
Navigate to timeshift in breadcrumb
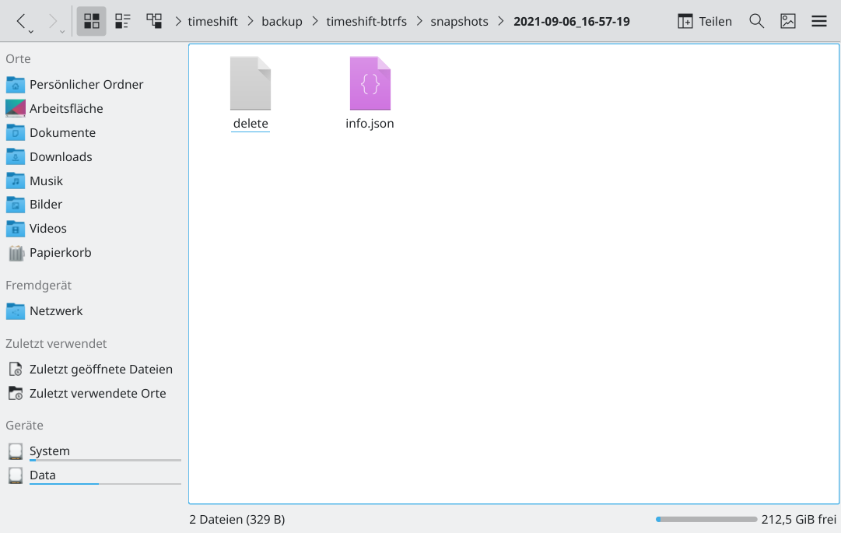click(x=212, y=22)
